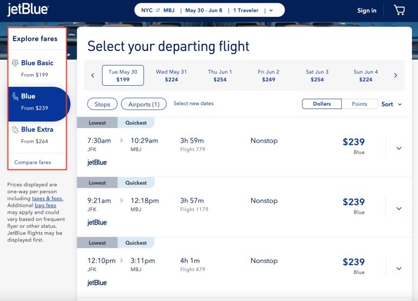Screen dimensions: 418x301
Task: Click the route swap arrows icon in search pill
Action: [x=157, y=10]
